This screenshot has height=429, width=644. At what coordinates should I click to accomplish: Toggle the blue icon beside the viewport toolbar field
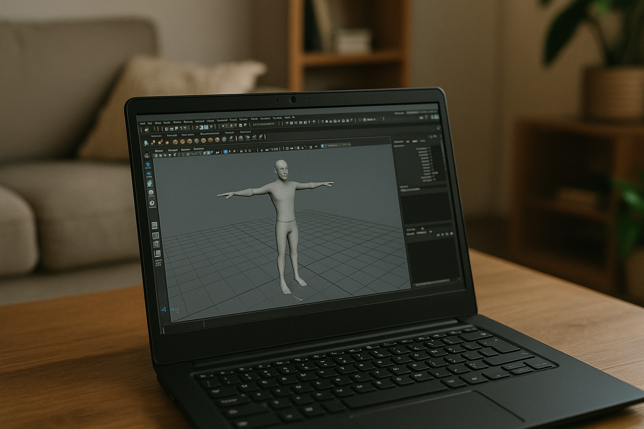tap(322, 146)
